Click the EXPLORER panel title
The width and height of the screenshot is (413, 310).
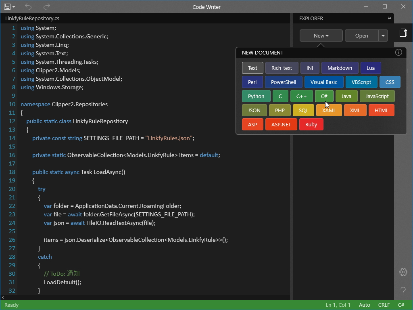click(311, 19)
